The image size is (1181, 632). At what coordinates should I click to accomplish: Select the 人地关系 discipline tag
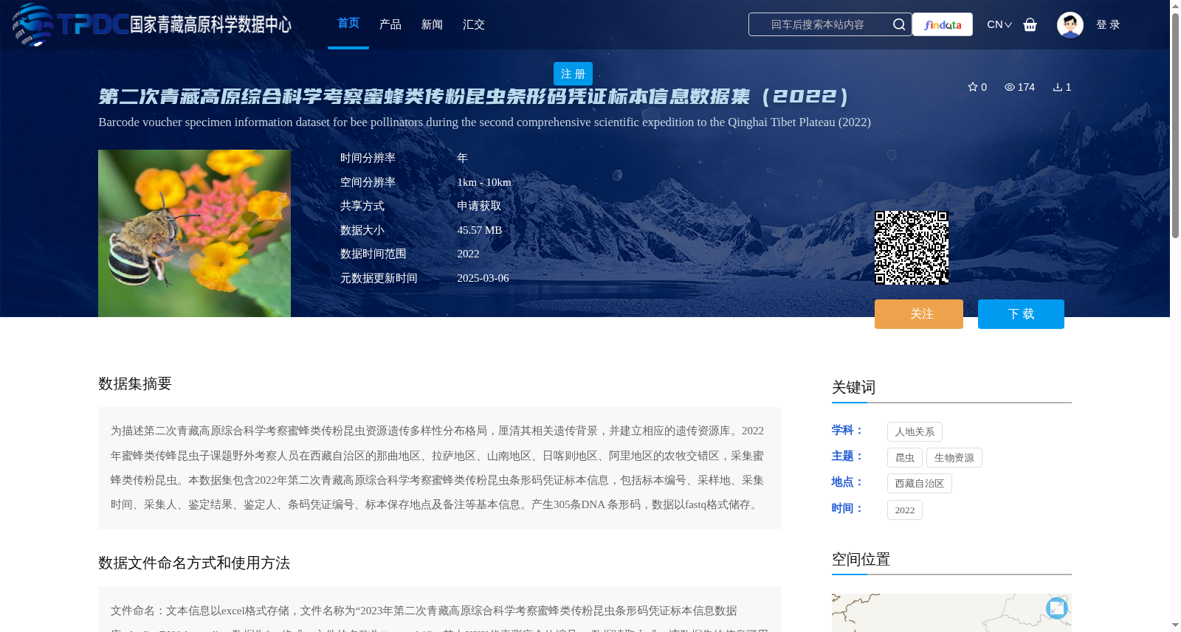coord(915,432)
